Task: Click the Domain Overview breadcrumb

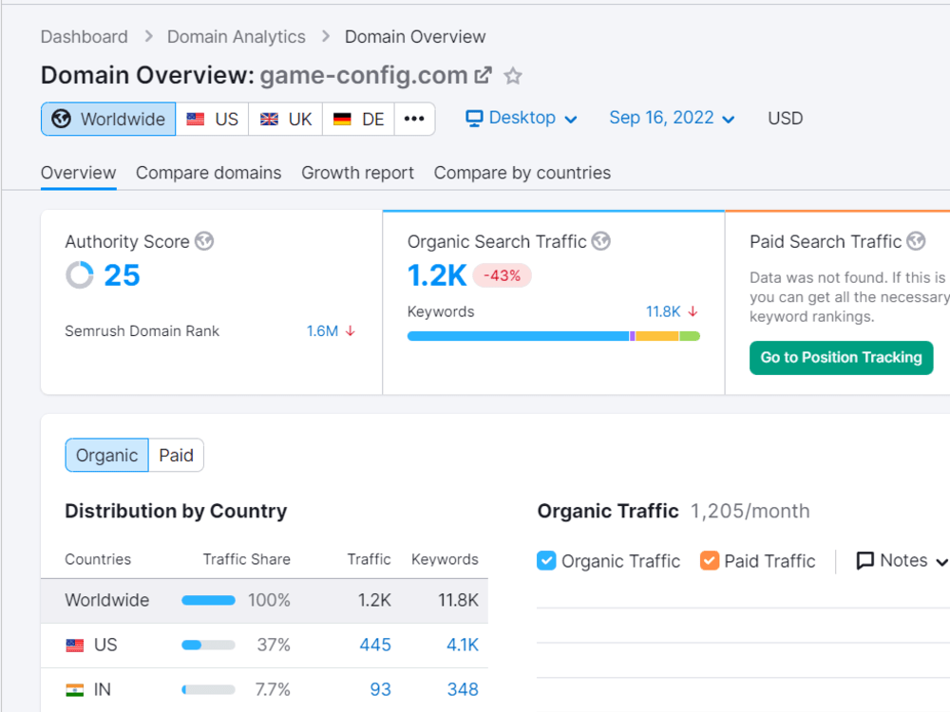Action: click(x=415, y=37)
